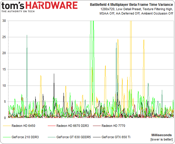Click the GeForce 210 DDR3 legend label
Viewport: 175px width, 144px height.
pyautogui.click(x=25, y=137)
